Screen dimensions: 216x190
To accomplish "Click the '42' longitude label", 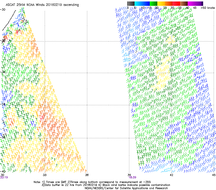I will point(171,175).
